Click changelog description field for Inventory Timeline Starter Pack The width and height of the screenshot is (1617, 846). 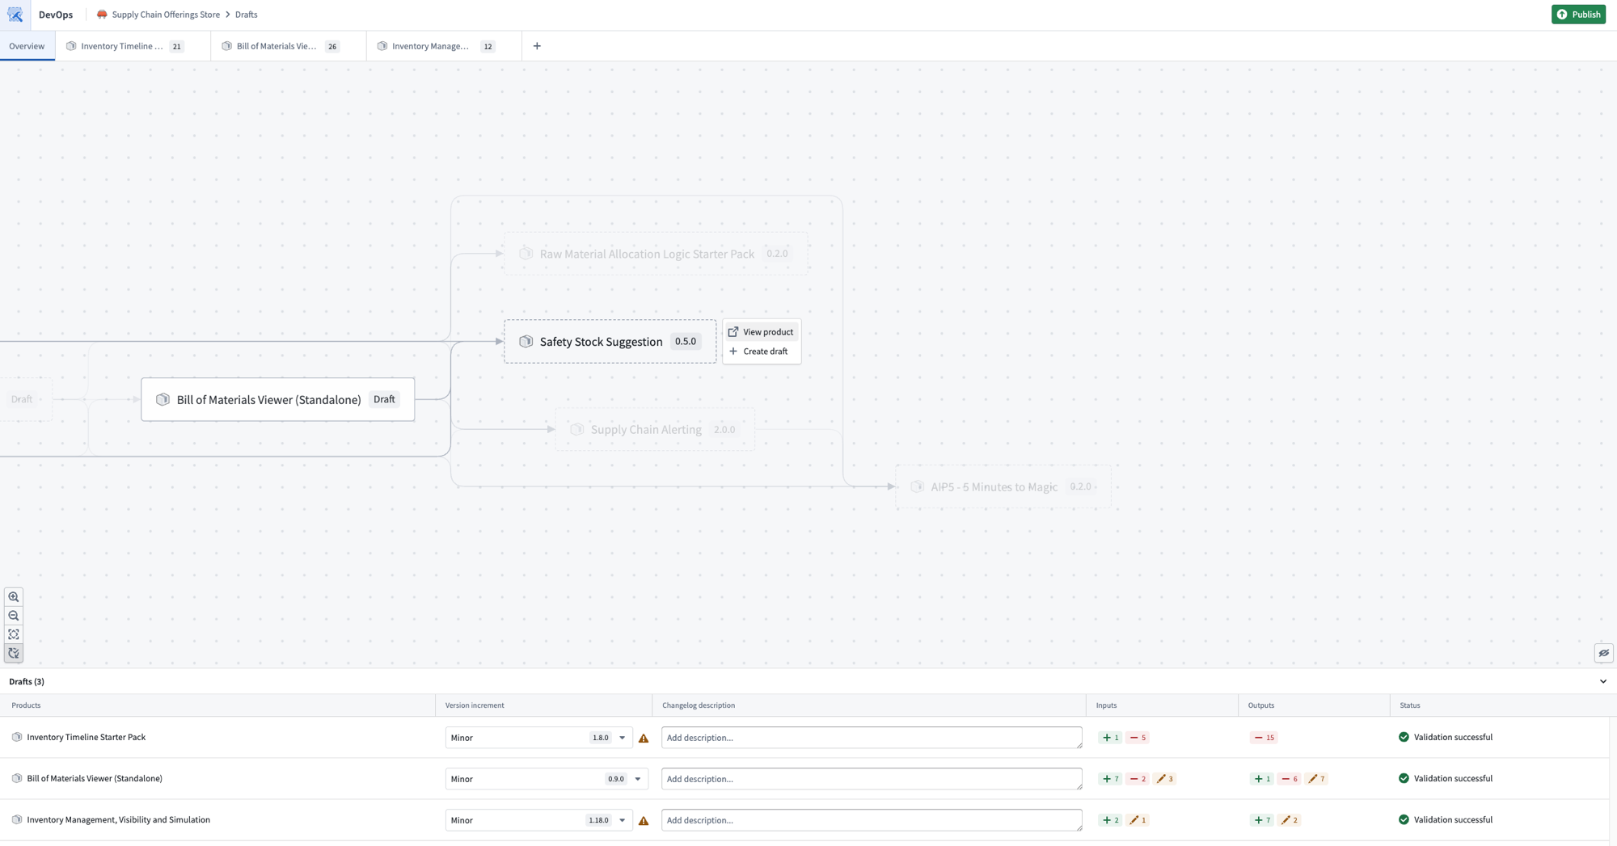[x=872, y=738]
